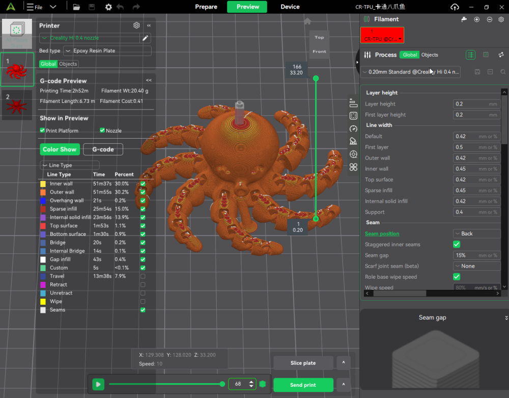Viewport: 509px width, 398px height.
Task: Search process settings with magnifier icon
Action: tap(503, 72)
